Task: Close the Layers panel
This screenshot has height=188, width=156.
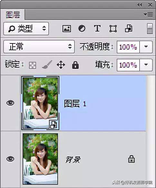Action: 150,5
